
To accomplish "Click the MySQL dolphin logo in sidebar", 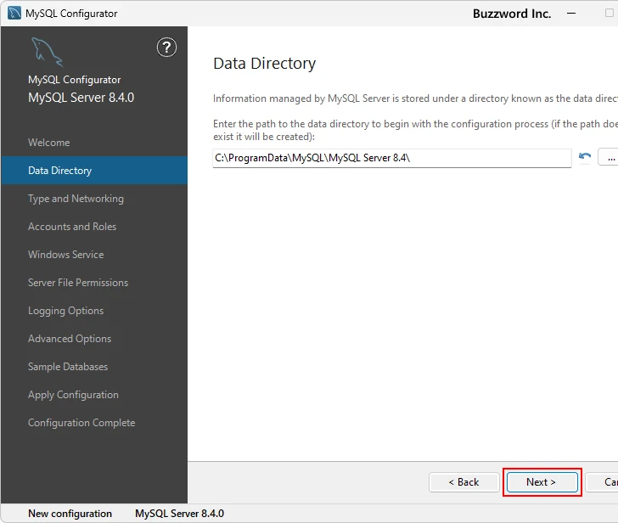I will [x=47, y=52].
